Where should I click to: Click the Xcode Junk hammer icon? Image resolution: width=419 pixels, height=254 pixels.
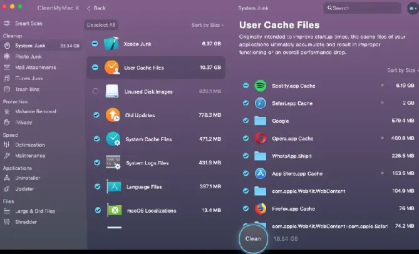tap(111, 44)
